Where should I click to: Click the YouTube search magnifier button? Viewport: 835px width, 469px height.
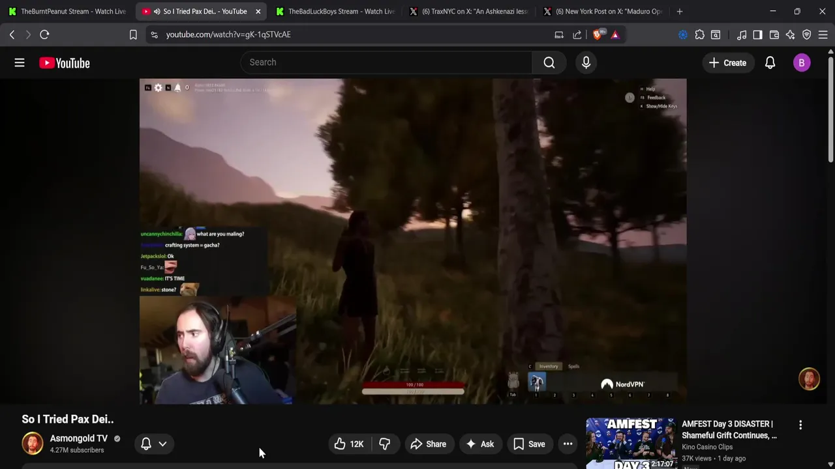549,63
